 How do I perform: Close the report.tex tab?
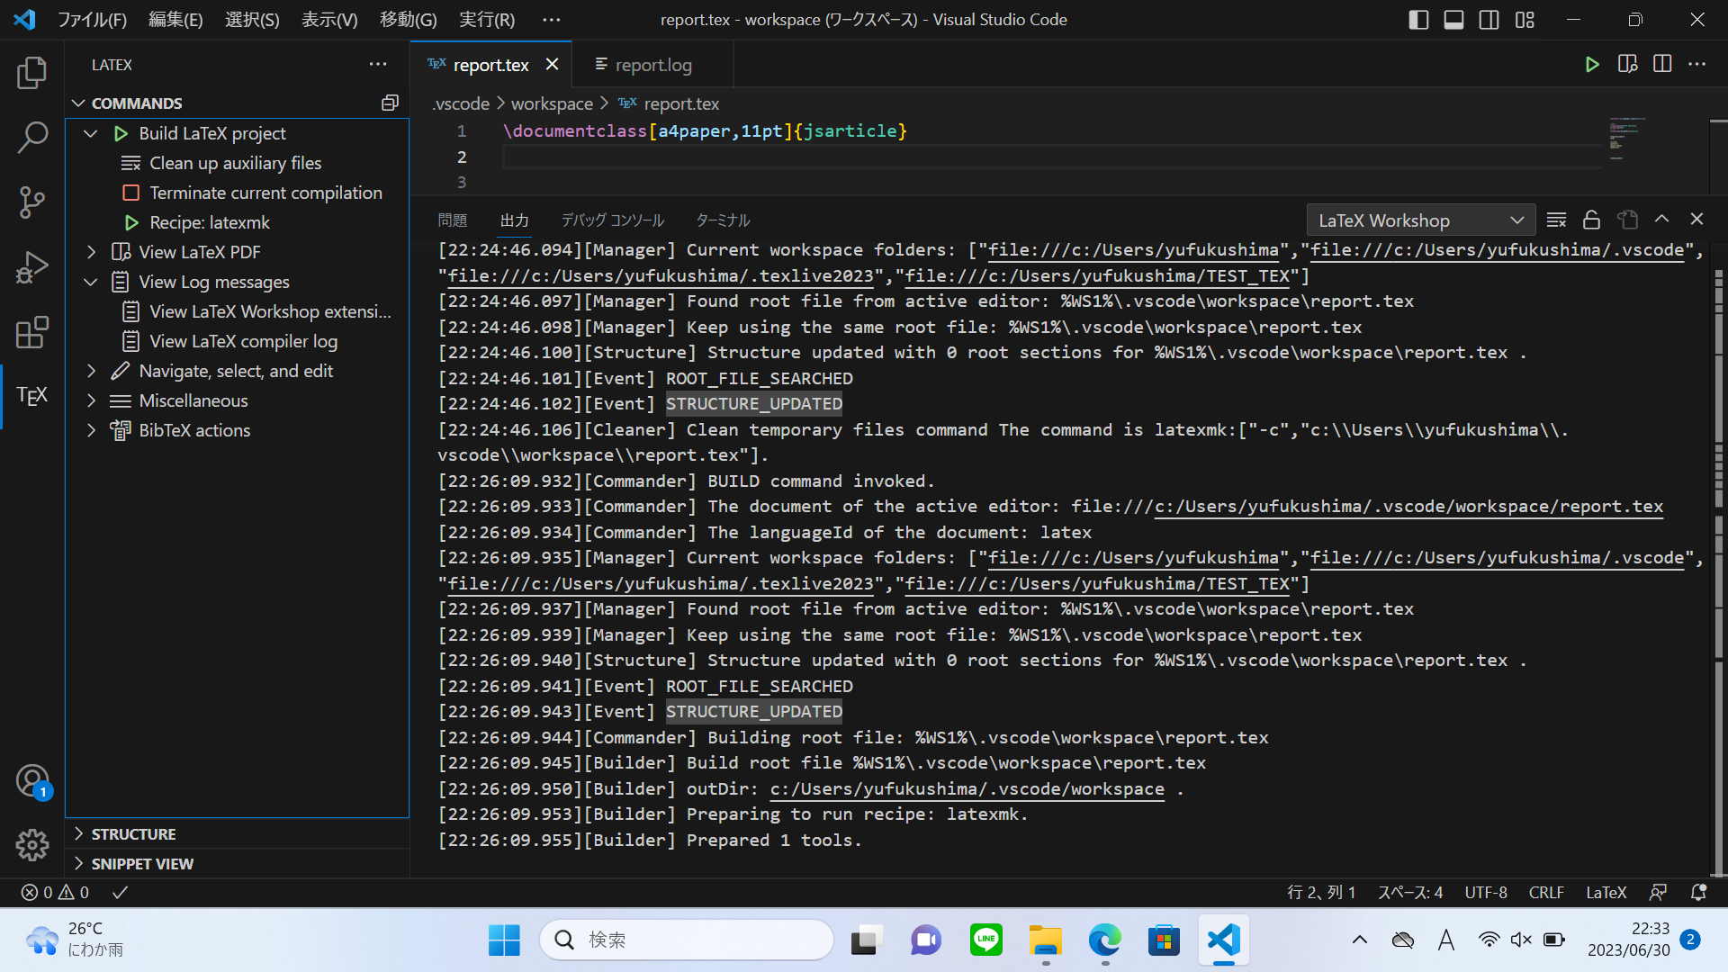pyautogui.click(x=553, y=65)
